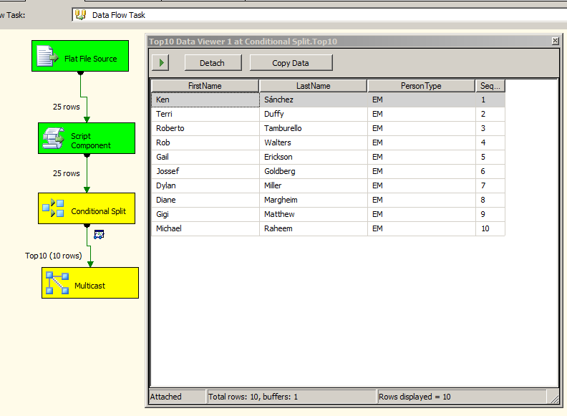Select the Tamburello cell
The width and height of the screenshot is (567, 416).
pos(313,128)
